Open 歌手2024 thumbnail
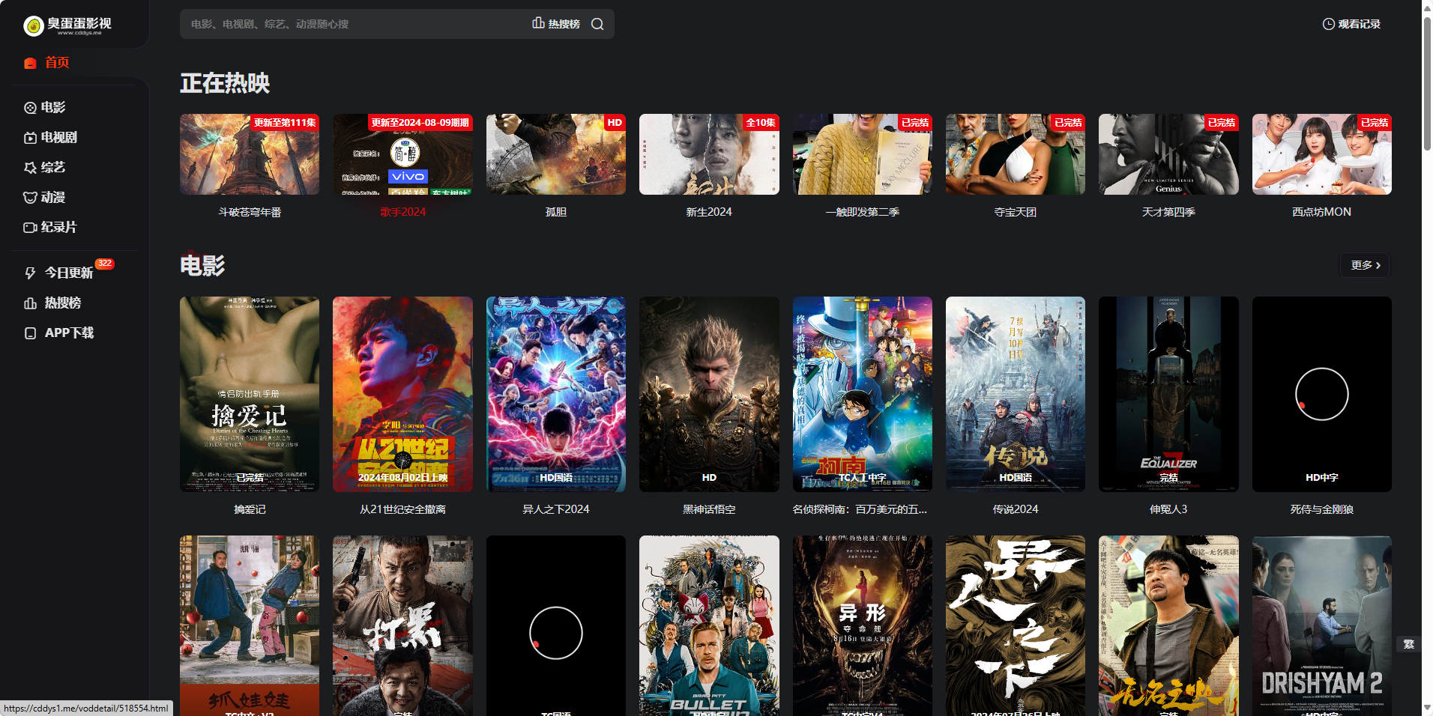 click(x=402, y=154)
